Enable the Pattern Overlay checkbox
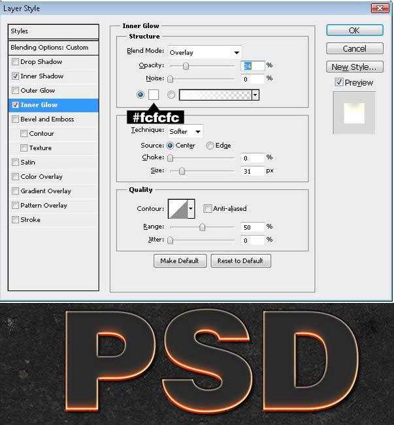The height and width of the screenshot is (425, 394). pos(15,206)
